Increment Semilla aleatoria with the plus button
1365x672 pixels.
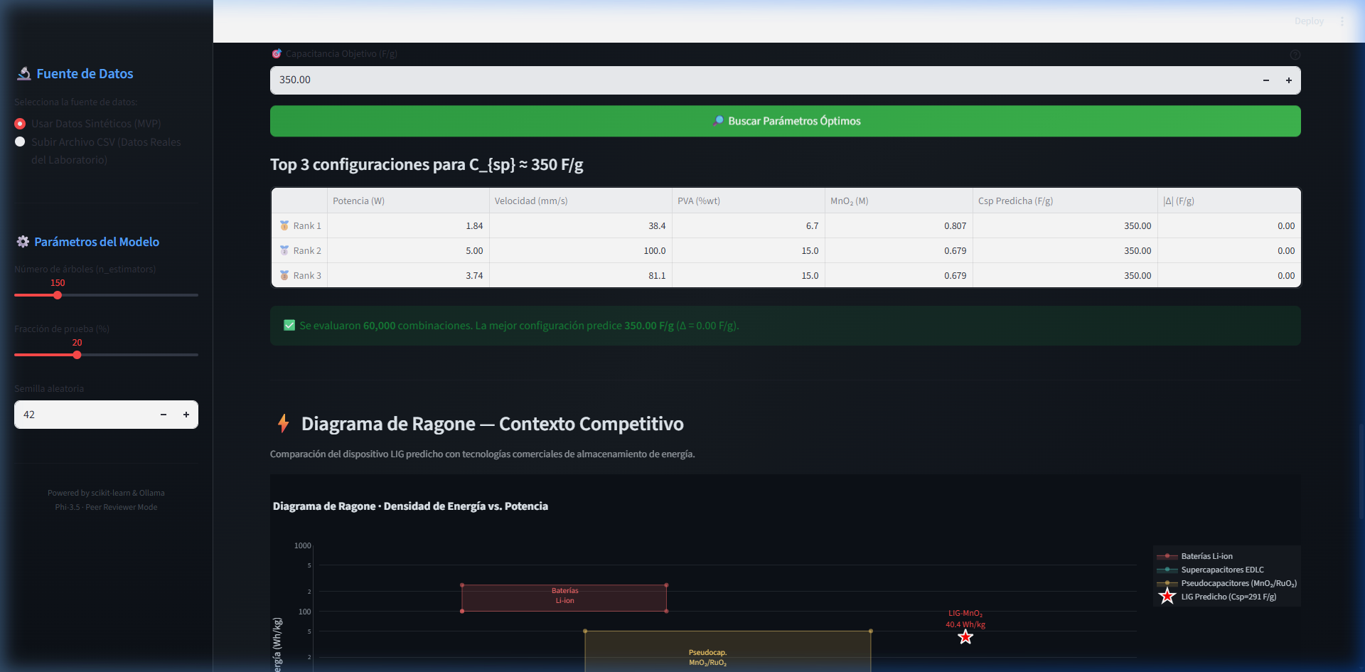click(186, 415)
